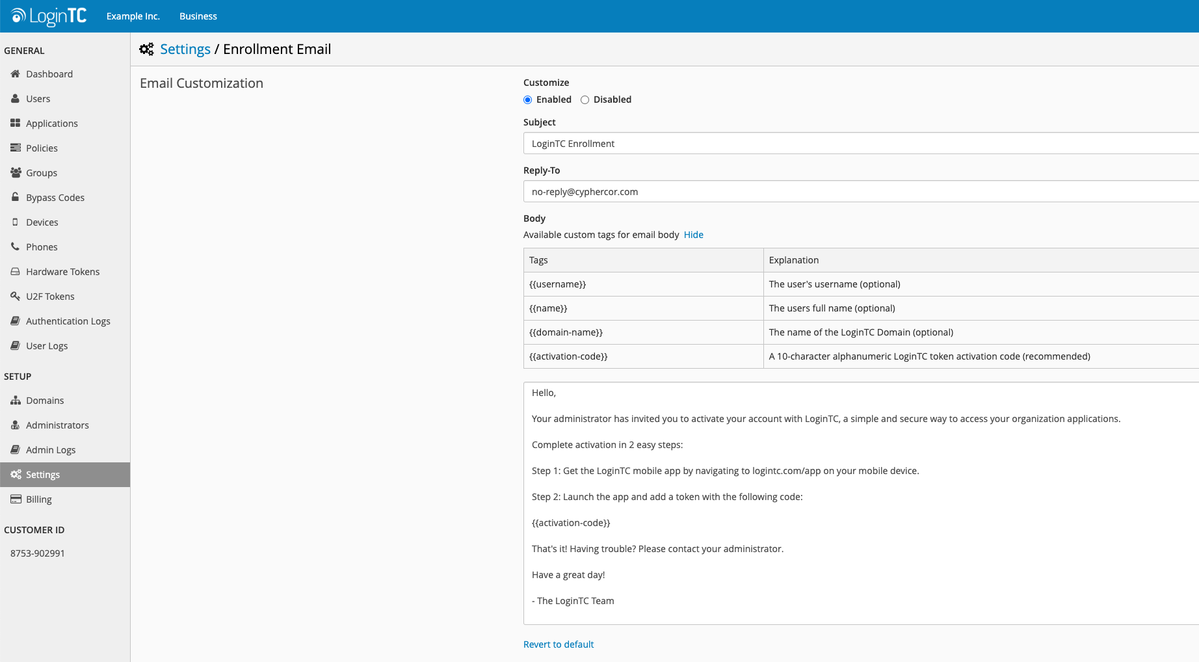This screenshot has height=662, width=1199.
Task: Click the {{domain-name}} tag cell
Action: tap(643, 332)
